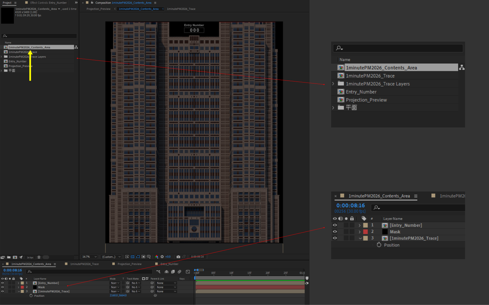Click the Position property stopwatch
489x305 pixels.
31,296
